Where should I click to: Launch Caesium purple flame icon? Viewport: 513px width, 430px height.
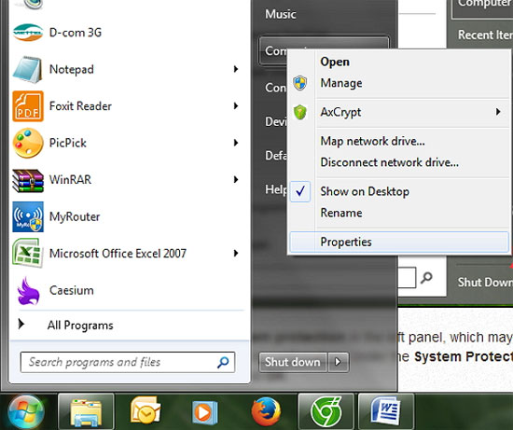(x=29, y=290)
